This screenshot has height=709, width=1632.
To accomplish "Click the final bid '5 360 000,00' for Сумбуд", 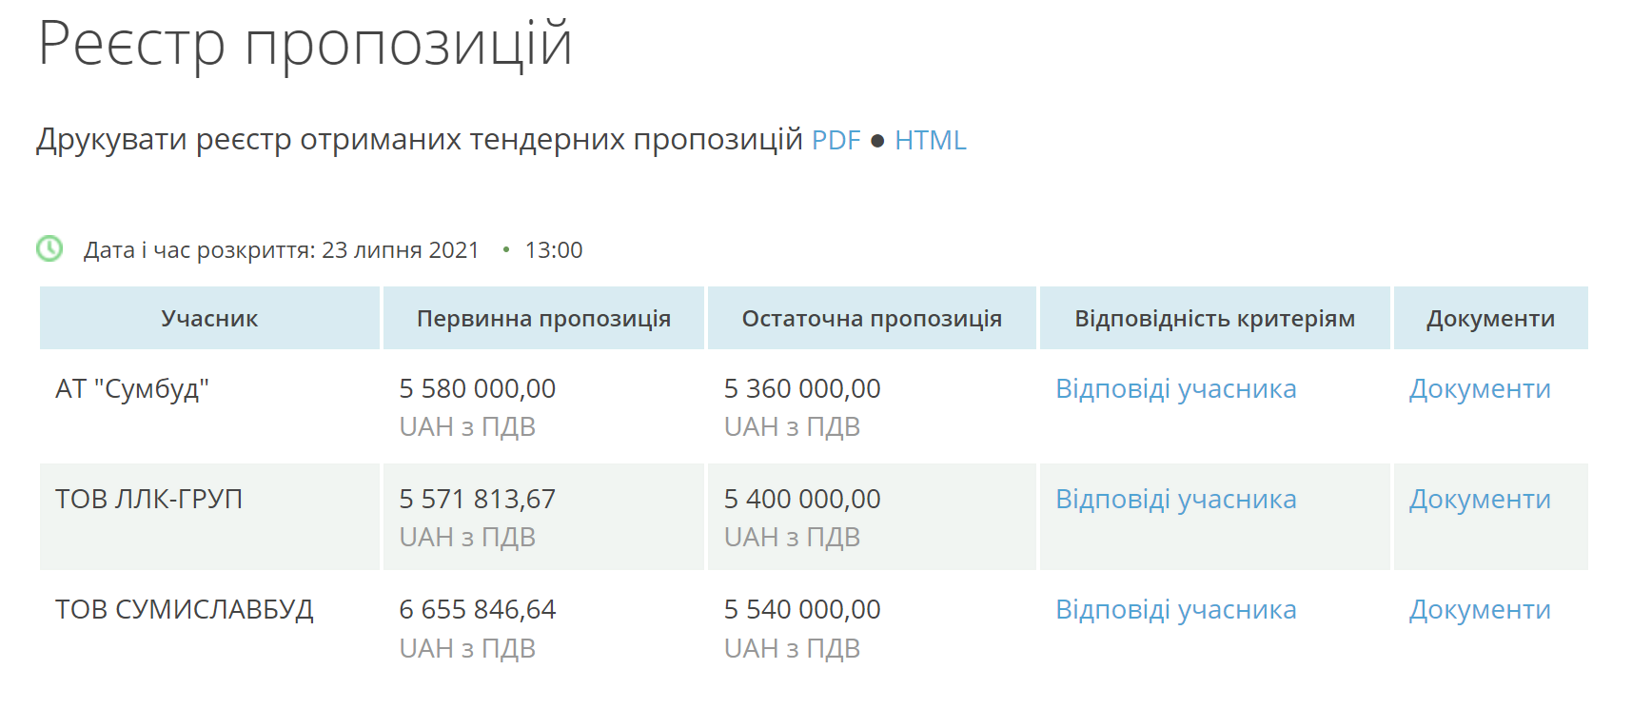I will [x=802, y=388].
